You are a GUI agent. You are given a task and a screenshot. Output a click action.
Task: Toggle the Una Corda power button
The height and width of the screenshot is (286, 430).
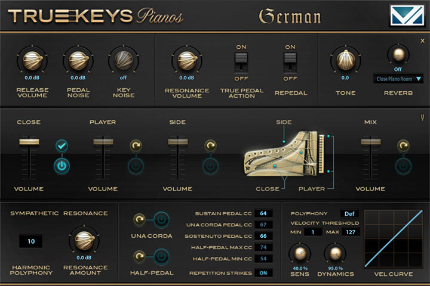pyautogui.click(x=161, y=219)
